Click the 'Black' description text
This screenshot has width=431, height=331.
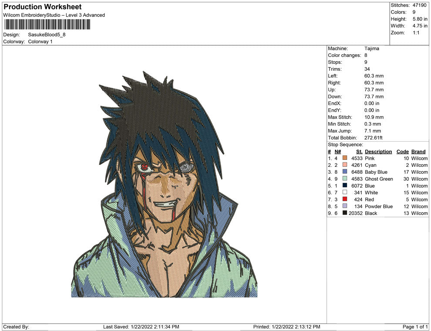tap(371, 213)
